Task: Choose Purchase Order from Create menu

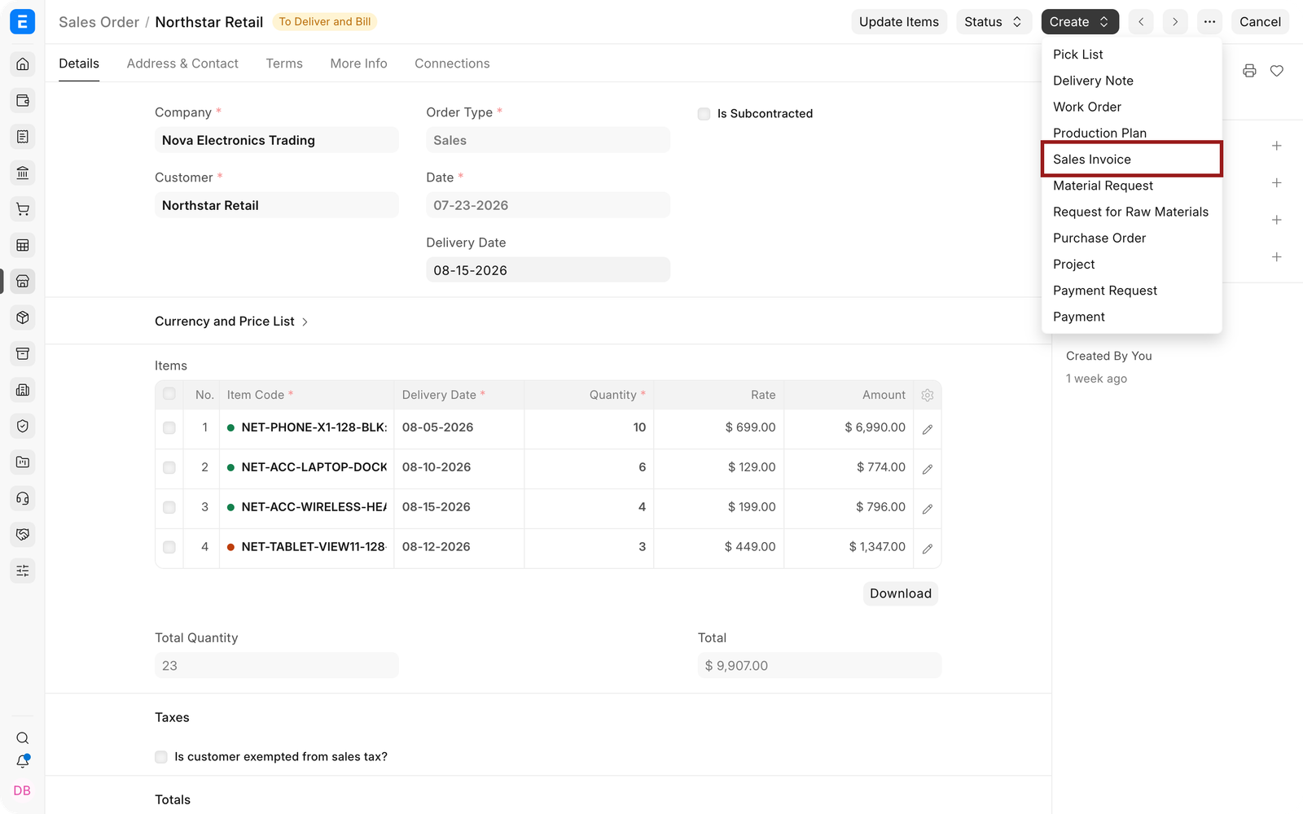Action: [x=1132, y=238]
